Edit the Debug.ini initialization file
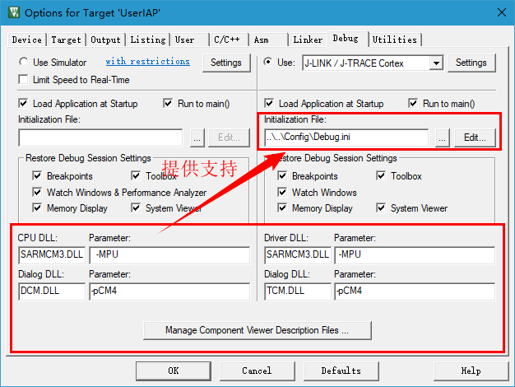This screenshot has width=515, height=387. [475, 138]
